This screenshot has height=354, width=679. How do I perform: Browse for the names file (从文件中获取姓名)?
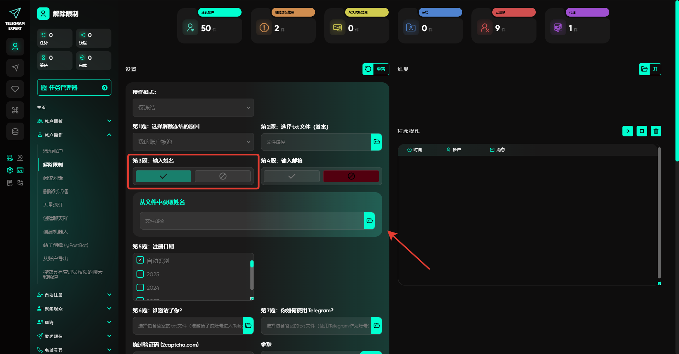[370, 221]
